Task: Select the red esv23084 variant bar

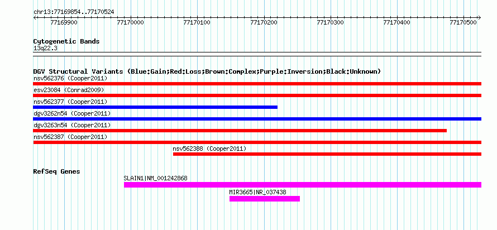Action: [257, 95]
